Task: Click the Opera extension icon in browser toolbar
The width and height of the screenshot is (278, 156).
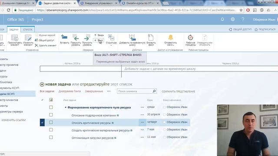Action: point(248,10)
